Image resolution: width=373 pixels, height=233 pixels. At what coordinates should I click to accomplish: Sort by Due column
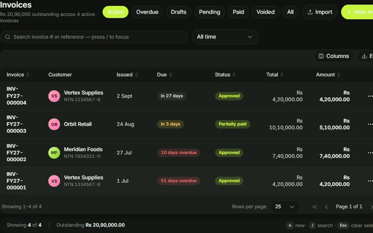[x=164, y=75]
